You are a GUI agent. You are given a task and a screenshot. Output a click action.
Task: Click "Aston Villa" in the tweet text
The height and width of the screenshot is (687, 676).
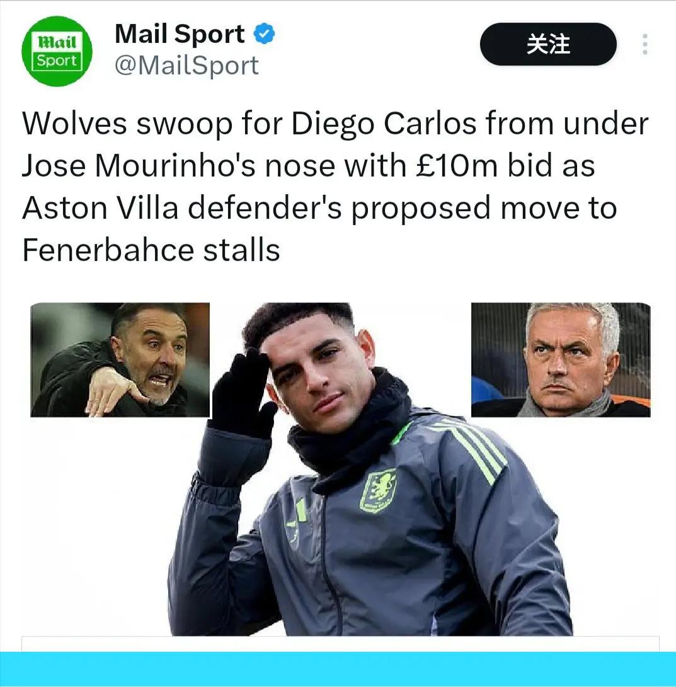point(100,208)
